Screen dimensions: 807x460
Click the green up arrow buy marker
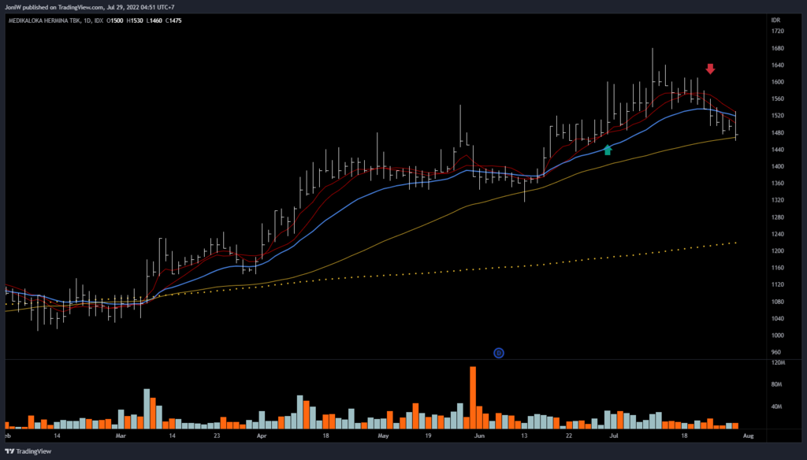click(608, 150)
